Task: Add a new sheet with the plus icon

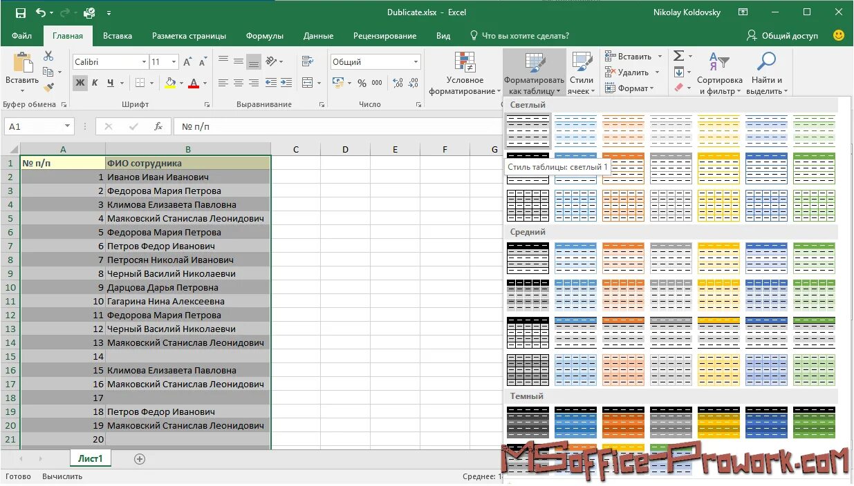Action: coord(140,459)
